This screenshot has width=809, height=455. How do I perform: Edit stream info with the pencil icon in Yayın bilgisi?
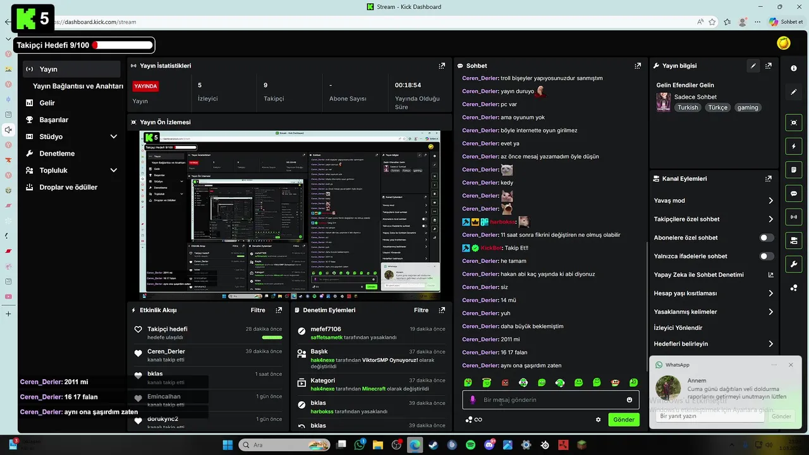(x=753, y=66)
